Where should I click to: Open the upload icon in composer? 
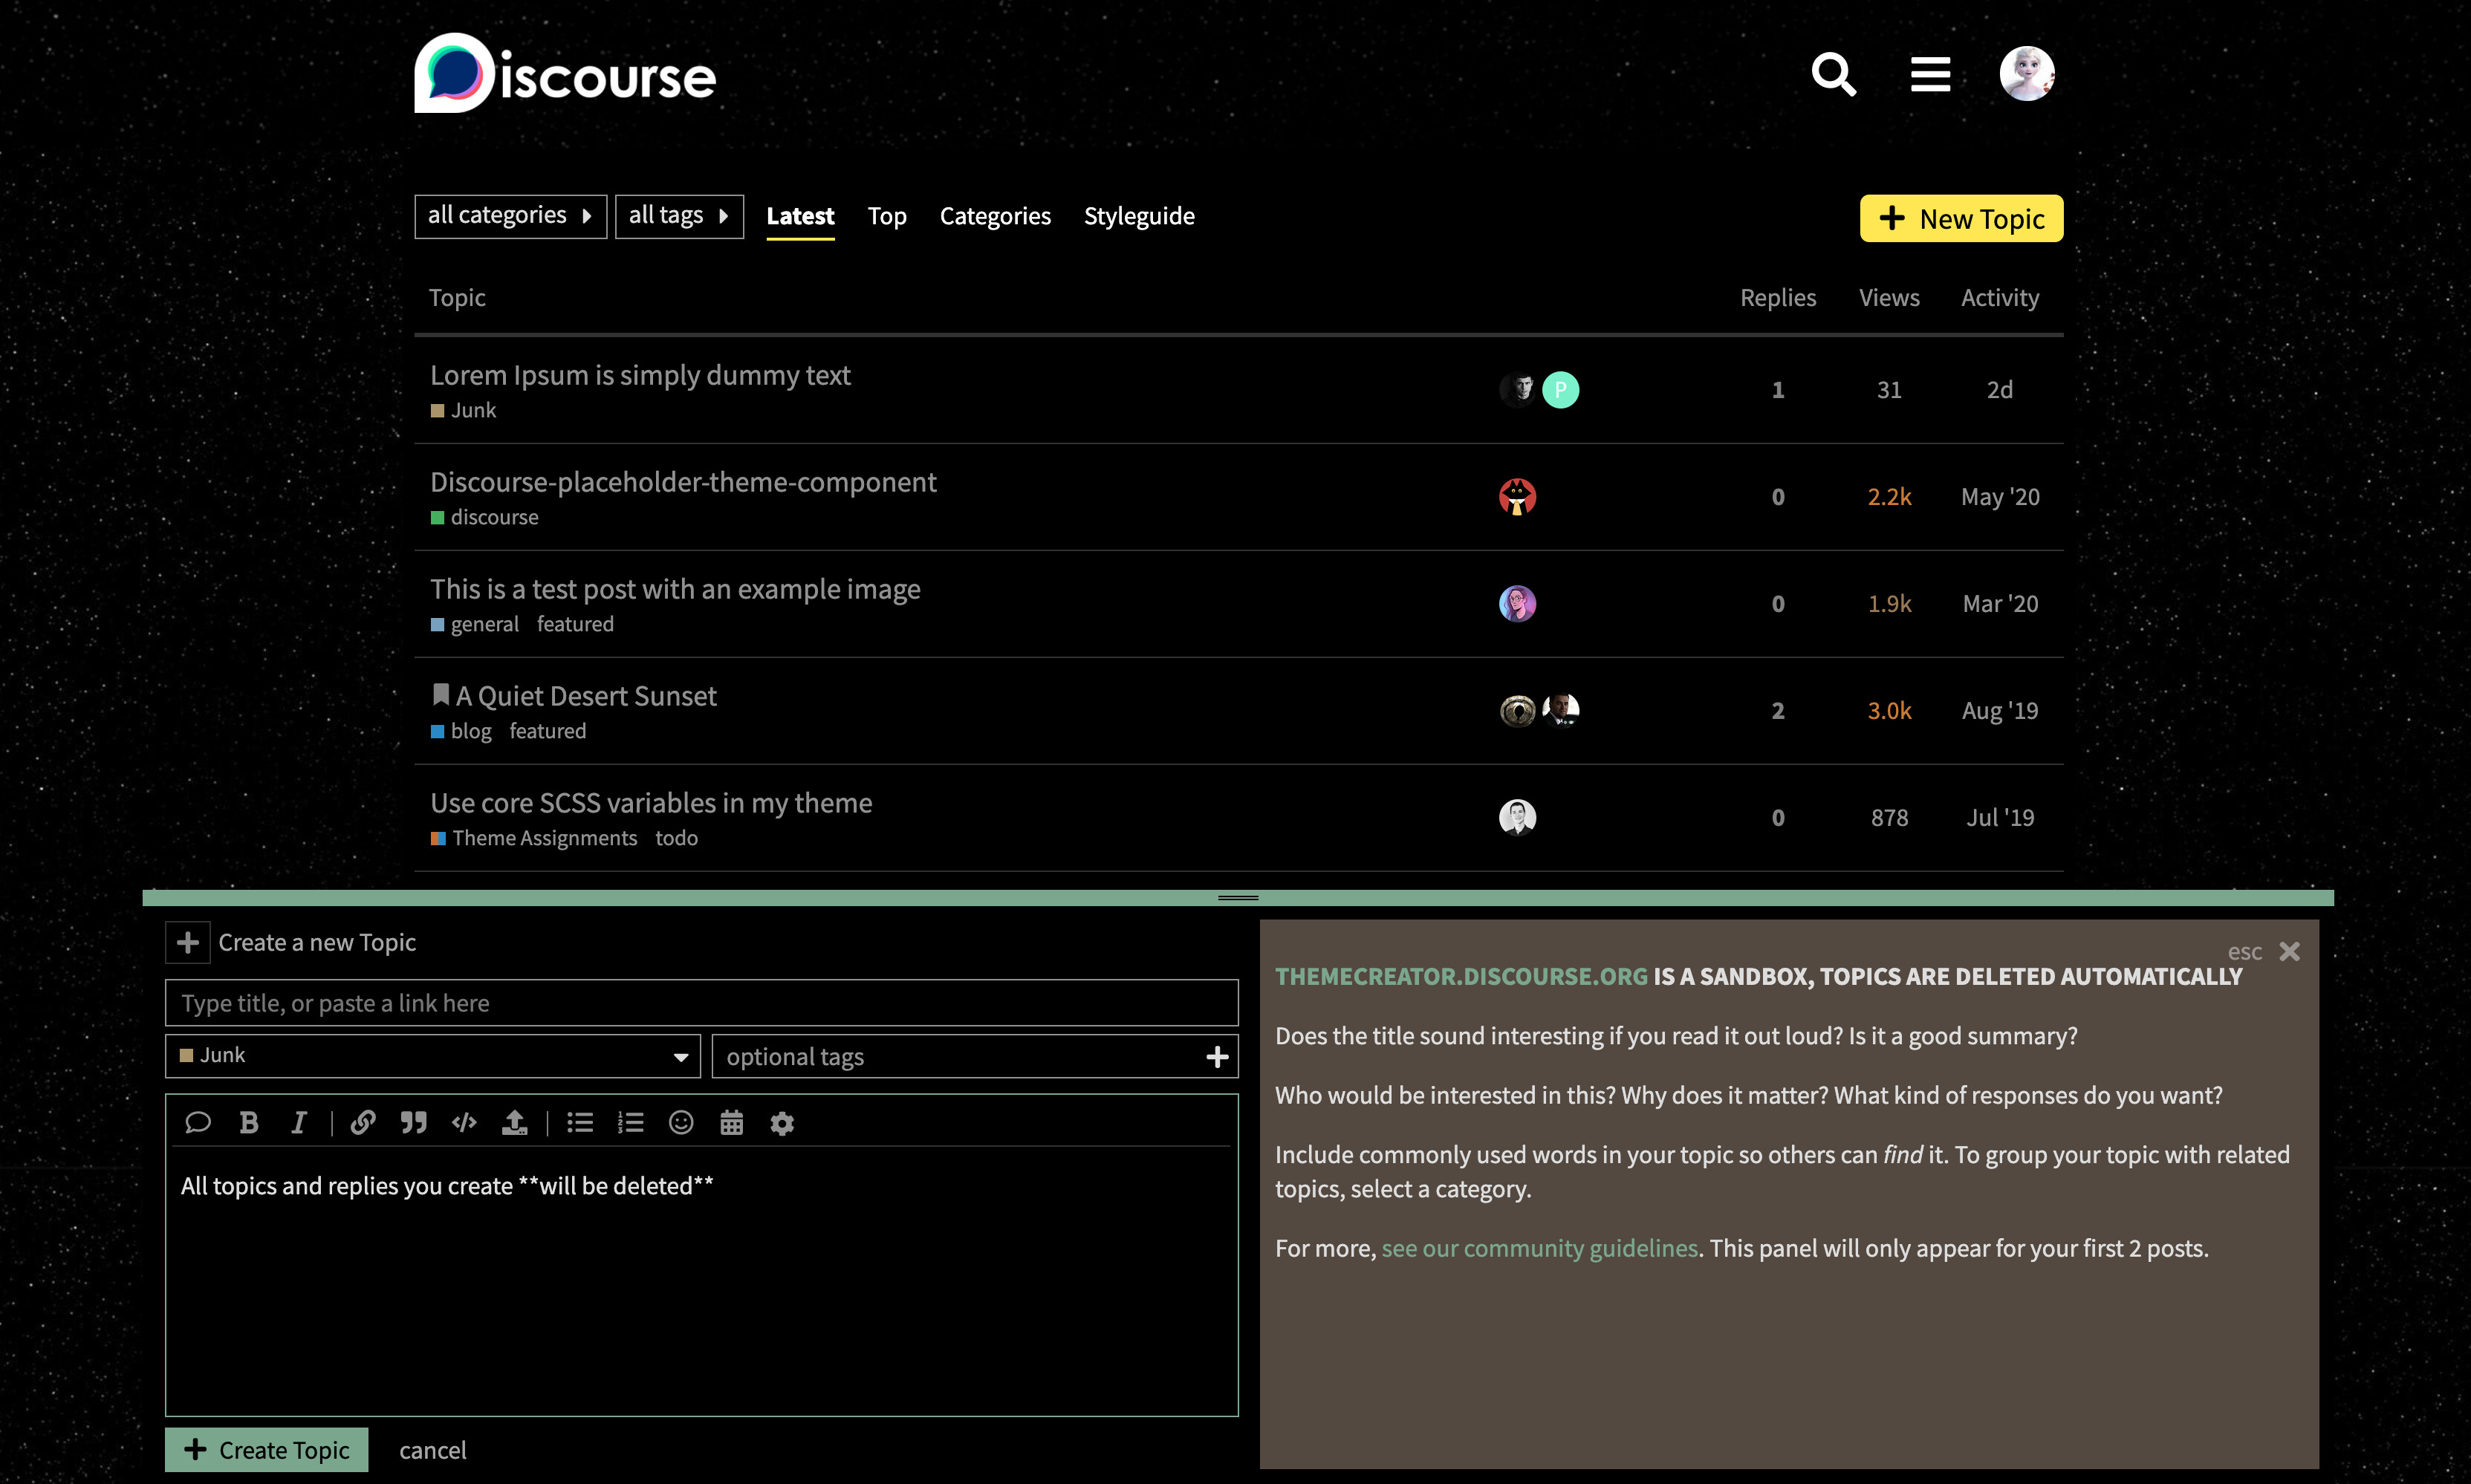click(514, 1122)
